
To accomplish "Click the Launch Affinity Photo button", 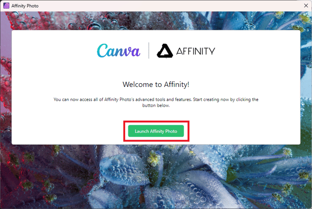I will pyautogui.click(x=156, y=131).
